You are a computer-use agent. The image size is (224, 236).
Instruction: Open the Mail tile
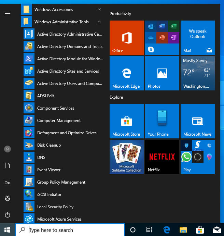point(198,38)
